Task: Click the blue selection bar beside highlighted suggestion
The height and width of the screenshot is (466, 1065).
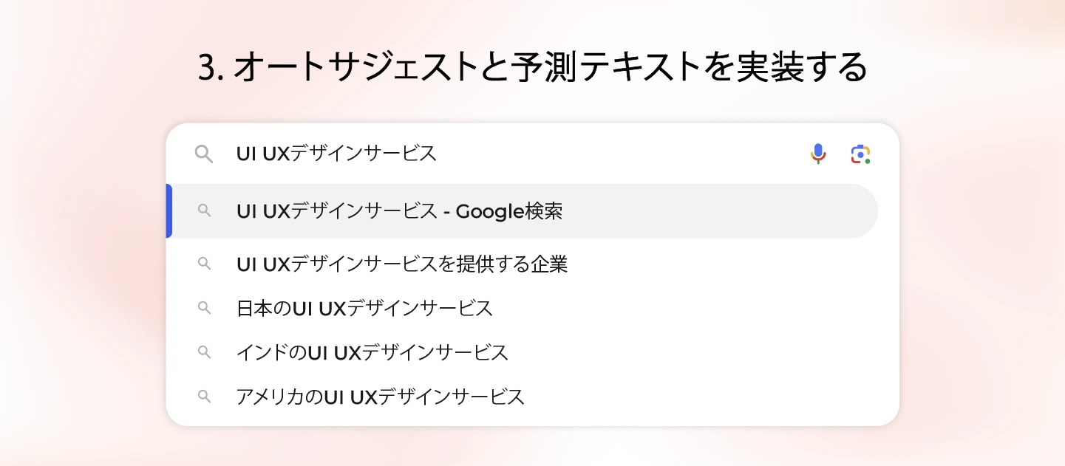Action: [x=169, y=211]
